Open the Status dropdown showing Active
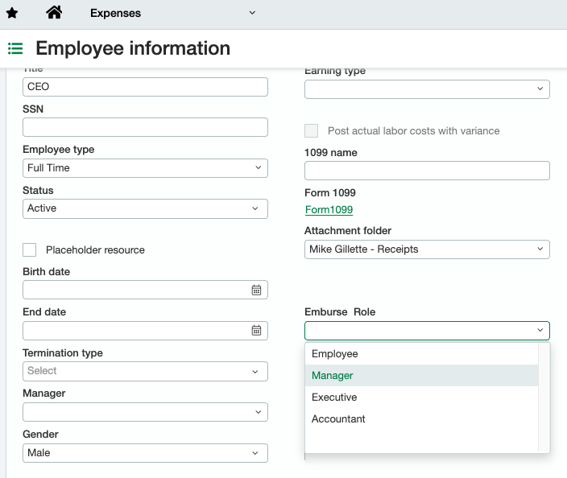 [x=145, y=208]
